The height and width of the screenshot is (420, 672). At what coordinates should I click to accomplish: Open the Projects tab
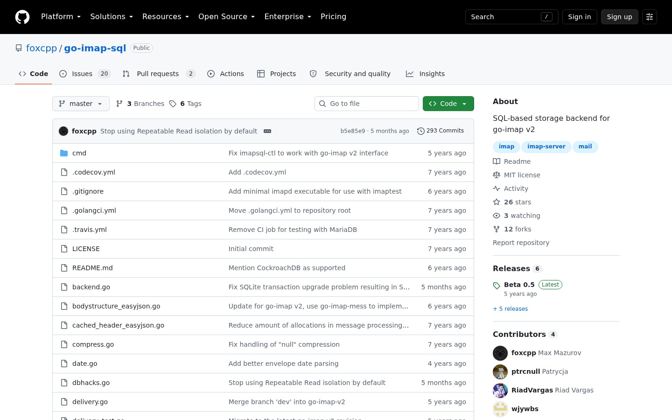[277, 74]
